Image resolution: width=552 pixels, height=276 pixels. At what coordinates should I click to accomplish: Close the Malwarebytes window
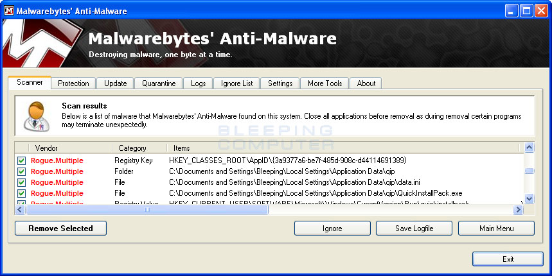(x=541, y=10)
